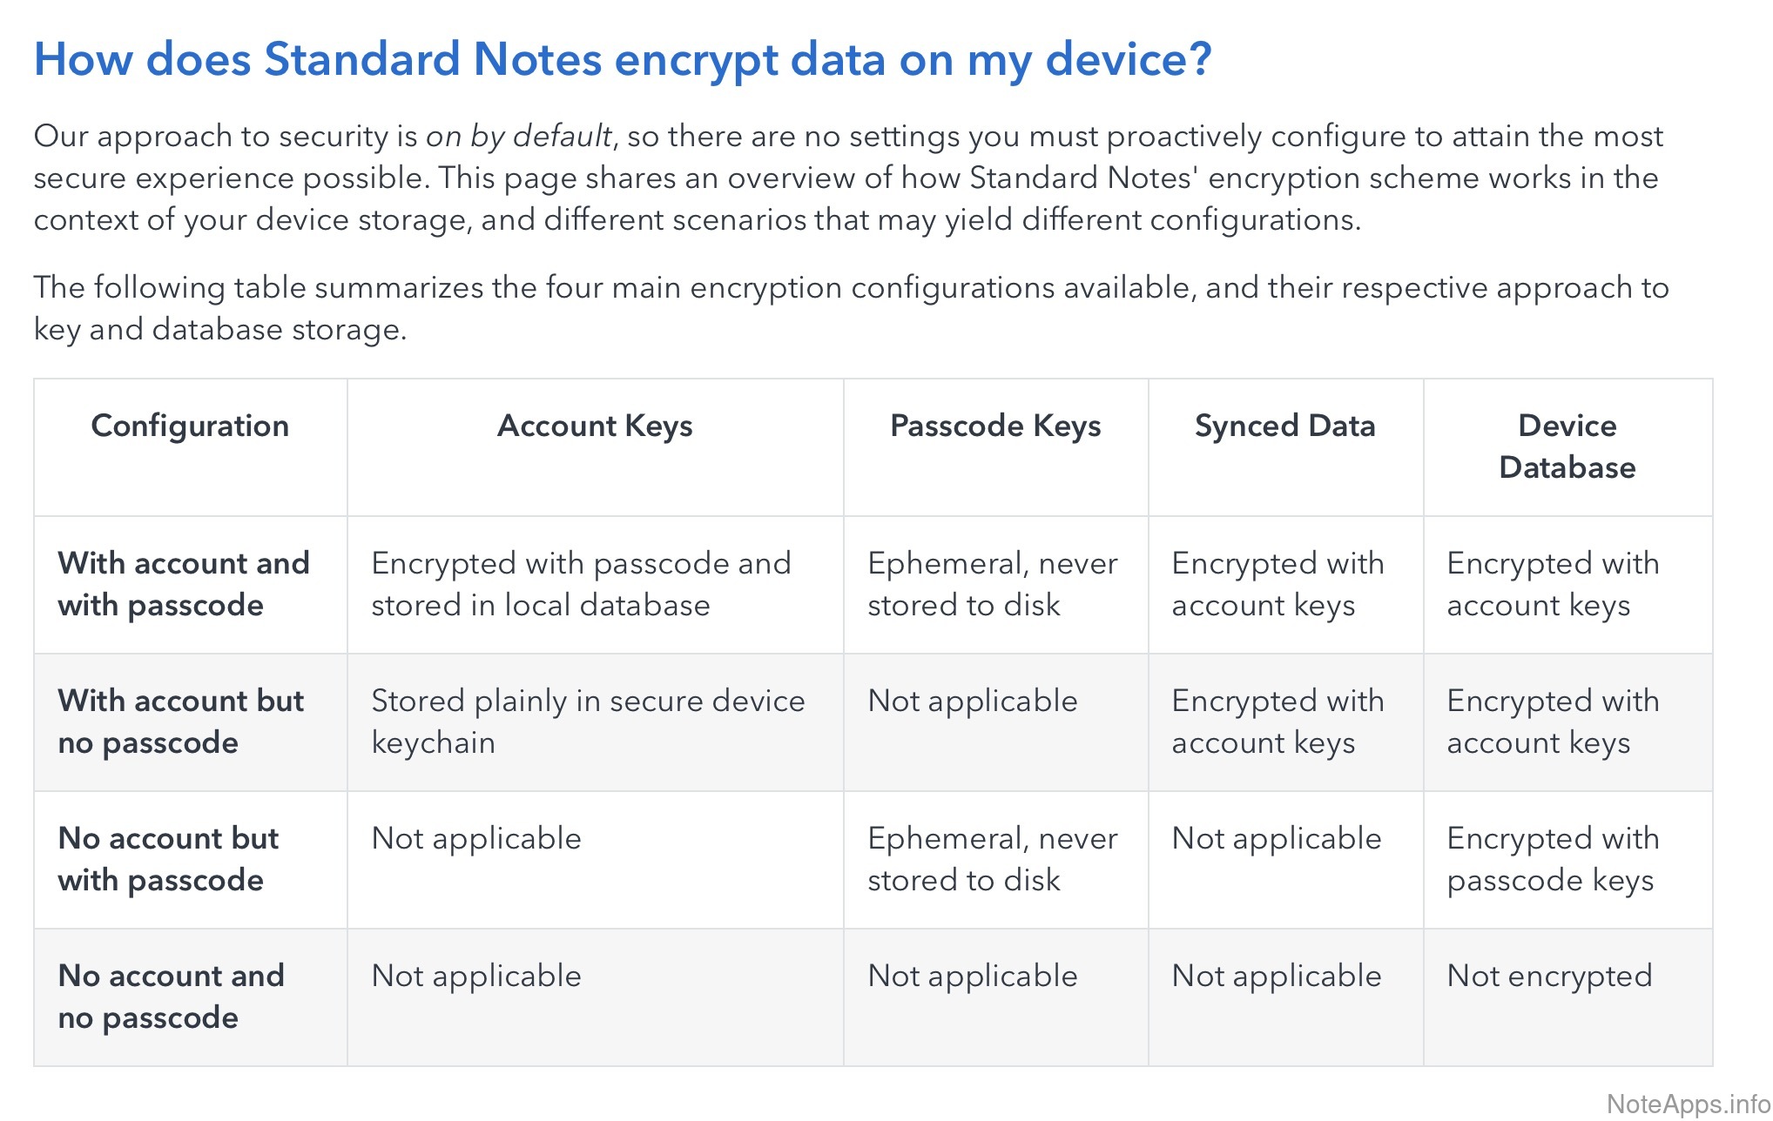The width and height of the screenshot is (1773, 1121).
Task: Click the 'With account and with passcode' row label
Action: pyautogui.click(x=183, y=584)
